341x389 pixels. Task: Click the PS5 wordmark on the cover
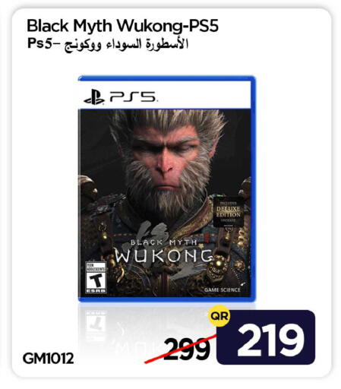(x=133, y=97)
